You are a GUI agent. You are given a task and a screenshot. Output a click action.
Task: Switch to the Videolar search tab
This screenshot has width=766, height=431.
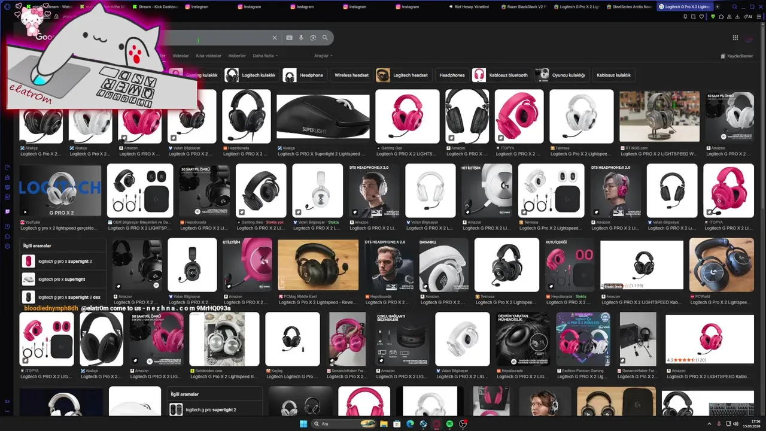[181, 56]
